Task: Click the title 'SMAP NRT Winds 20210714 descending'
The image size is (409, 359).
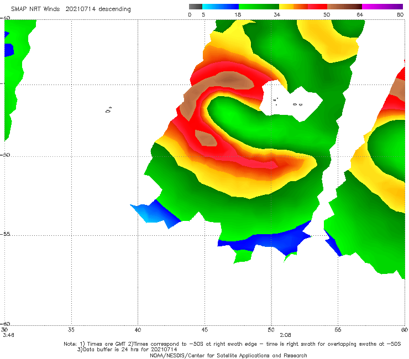Action: point(71,9)
